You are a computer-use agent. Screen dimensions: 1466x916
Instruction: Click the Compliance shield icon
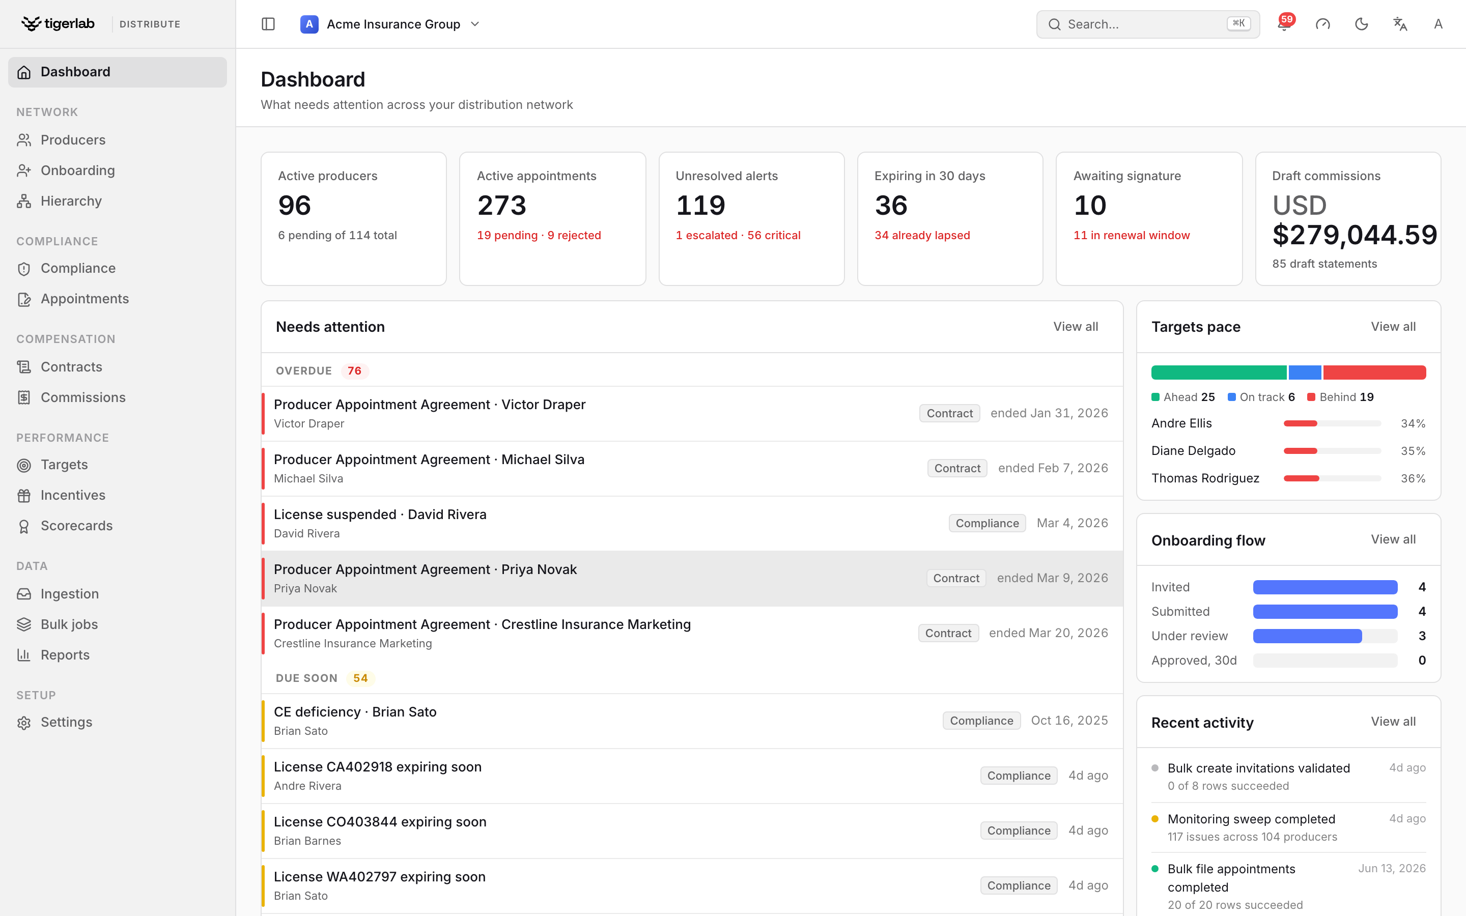click(24, 268)
